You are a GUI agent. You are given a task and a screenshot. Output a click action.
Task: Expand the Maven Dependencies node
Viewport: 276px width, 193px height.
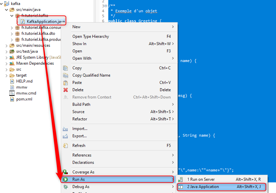click(7, 63)
